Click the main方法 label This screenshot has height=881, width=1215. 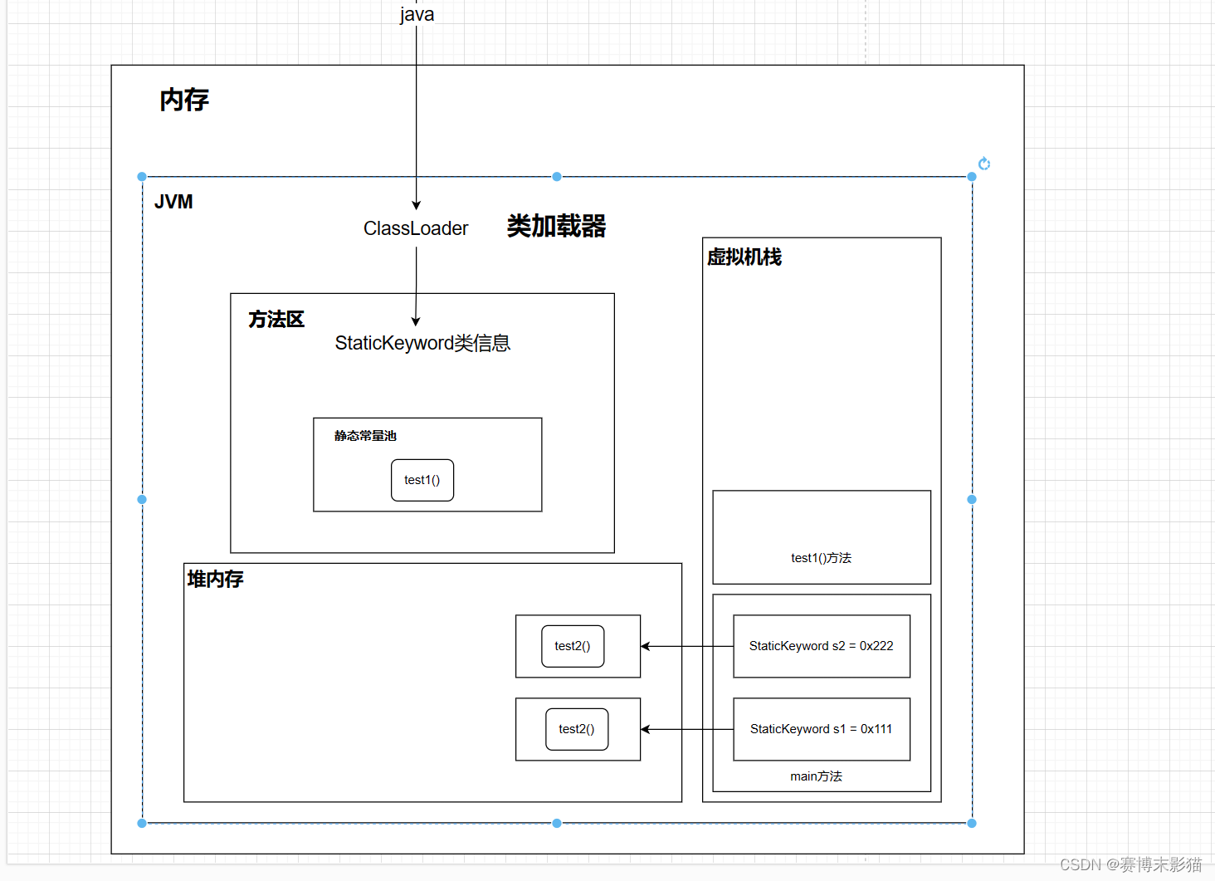point(816,776)
